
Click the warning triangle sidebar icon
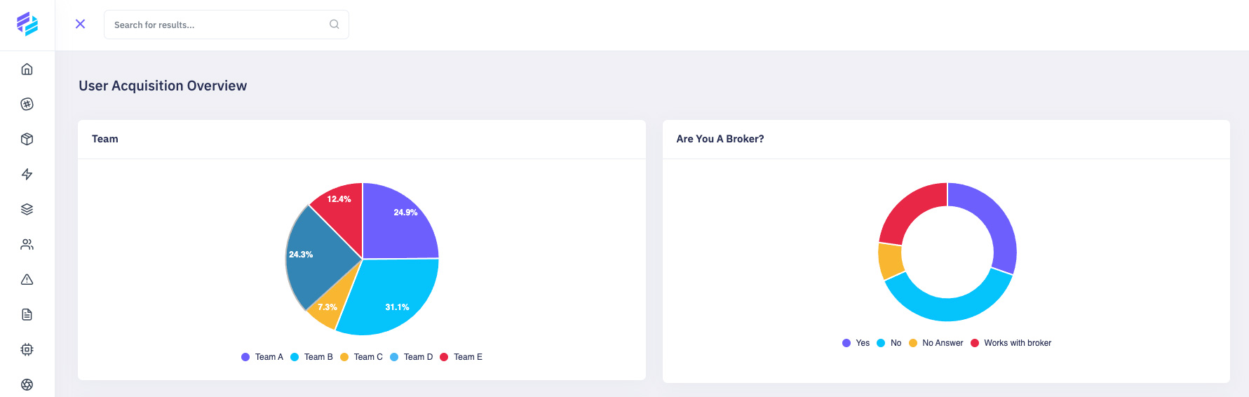[27, 279]
